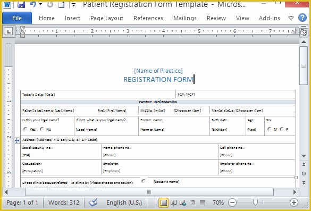Minimize the ribbon with the caret icon
311x211 pixels.
pyautogui.click(x=291, y=18)
